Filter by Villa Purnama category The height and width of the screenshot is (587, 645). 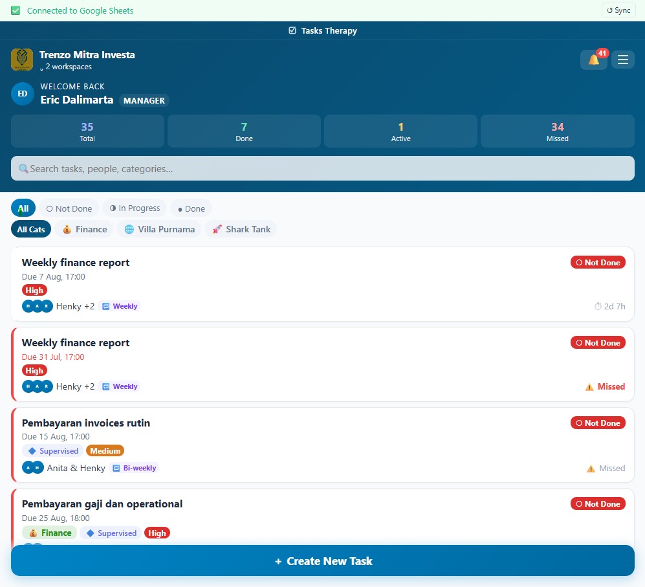click(159, 229)
